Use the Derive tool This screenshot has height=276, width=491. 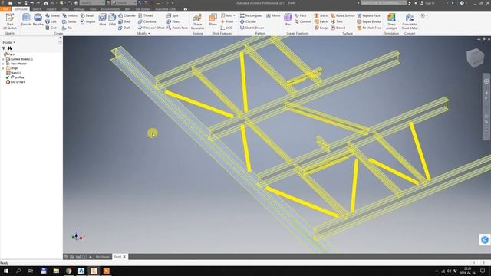coord(69,21)
